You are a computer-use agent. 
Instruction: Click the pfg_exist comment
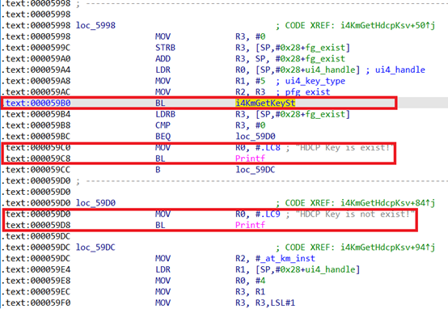307,92
